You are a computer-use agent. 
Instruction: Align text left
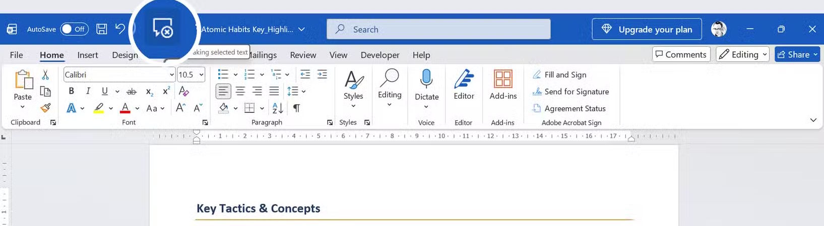pyautogui.click(x=223, y=91)
